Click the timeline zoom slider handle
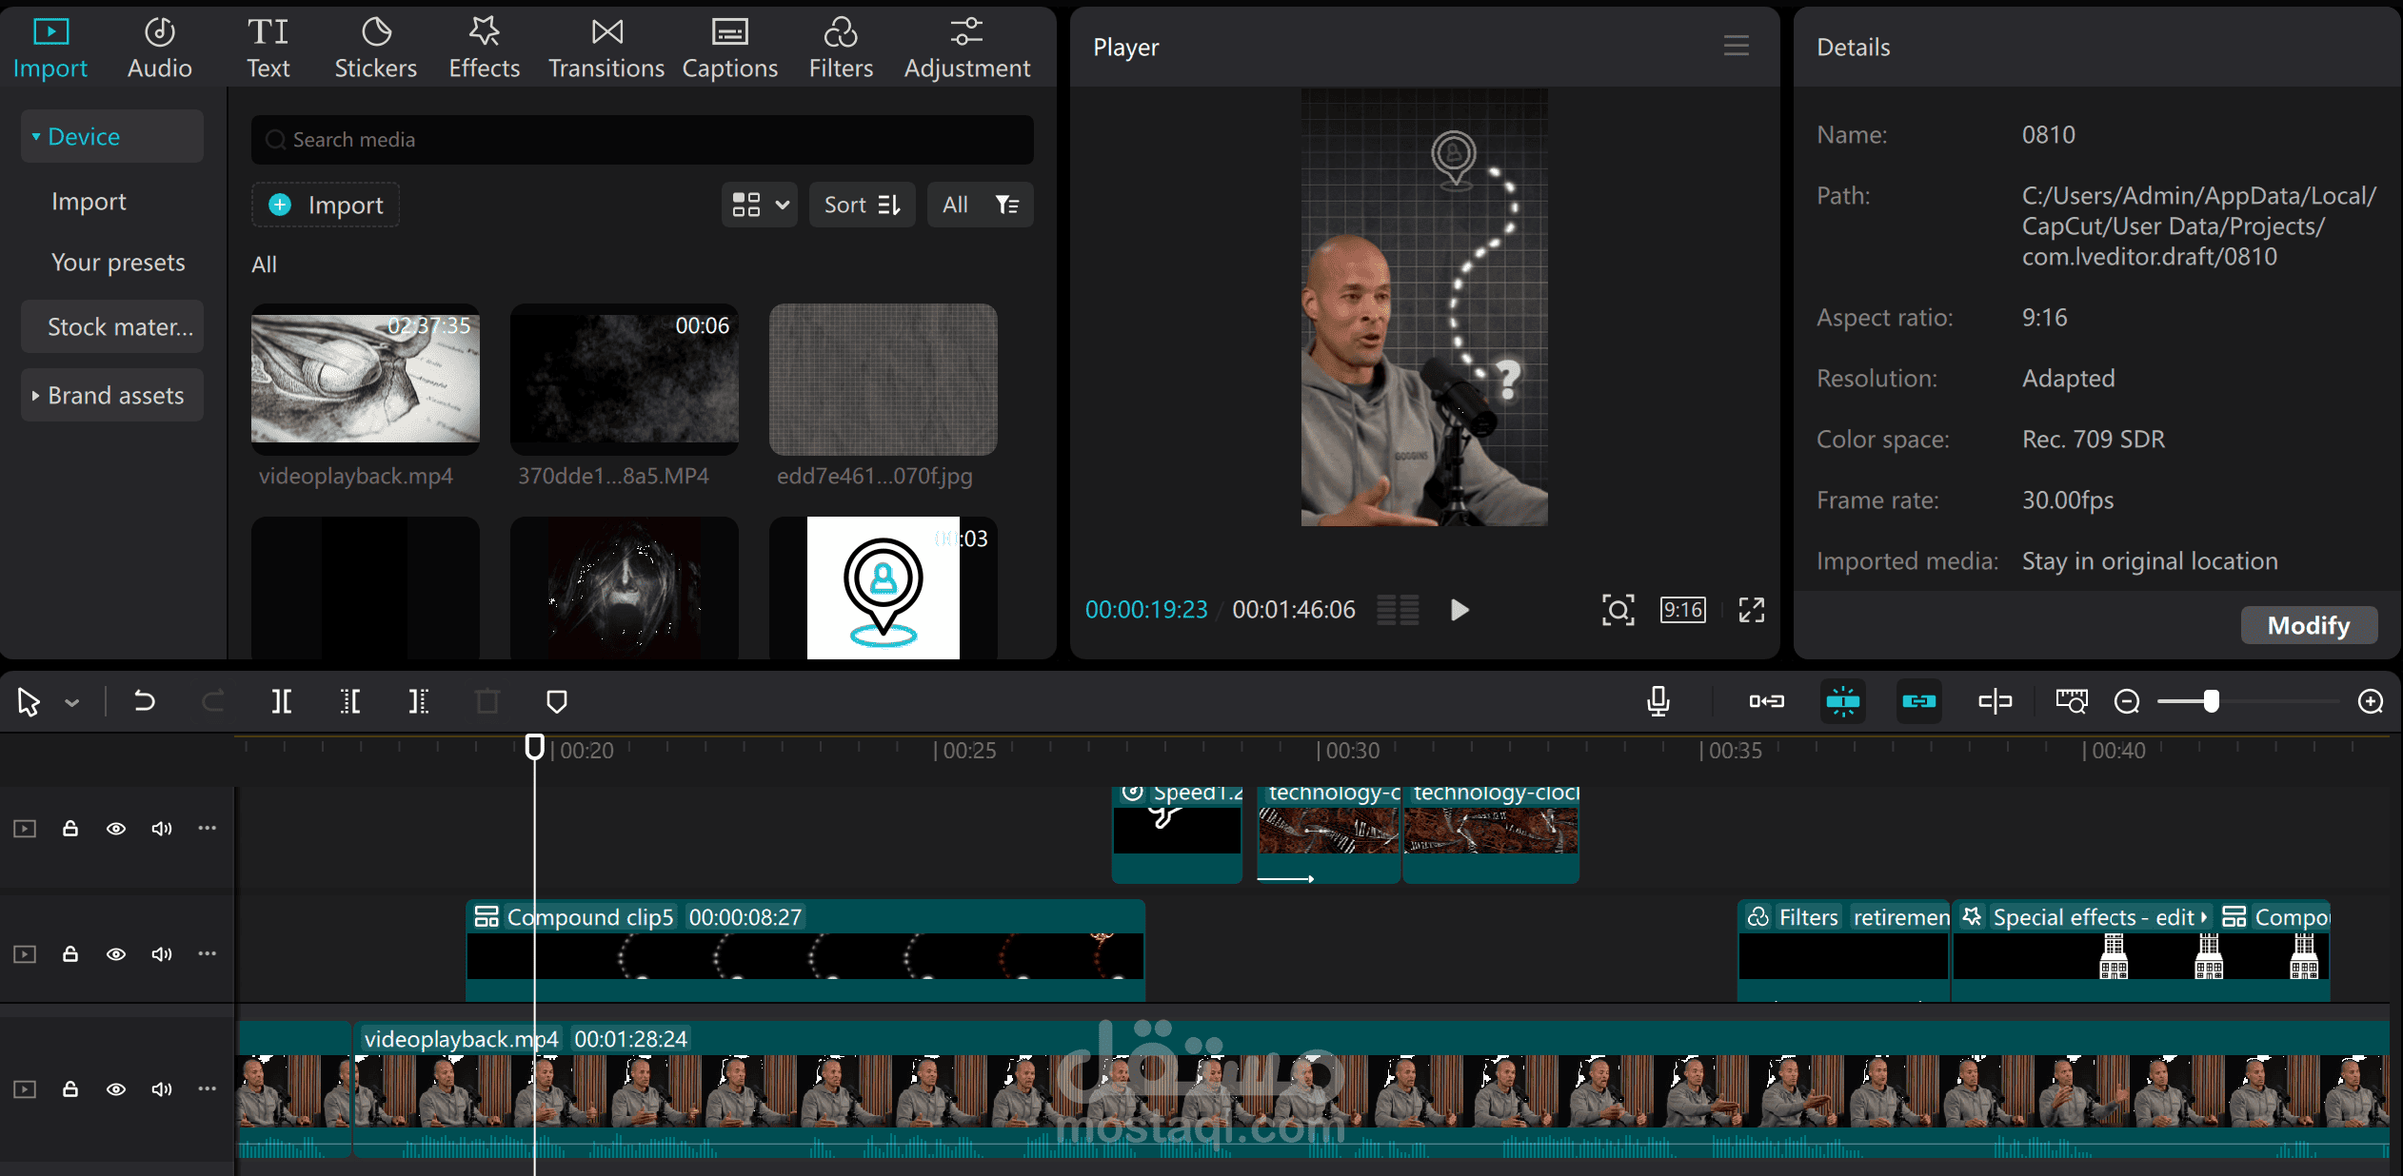The image size is (2403, 1176). click(2212, 702)
